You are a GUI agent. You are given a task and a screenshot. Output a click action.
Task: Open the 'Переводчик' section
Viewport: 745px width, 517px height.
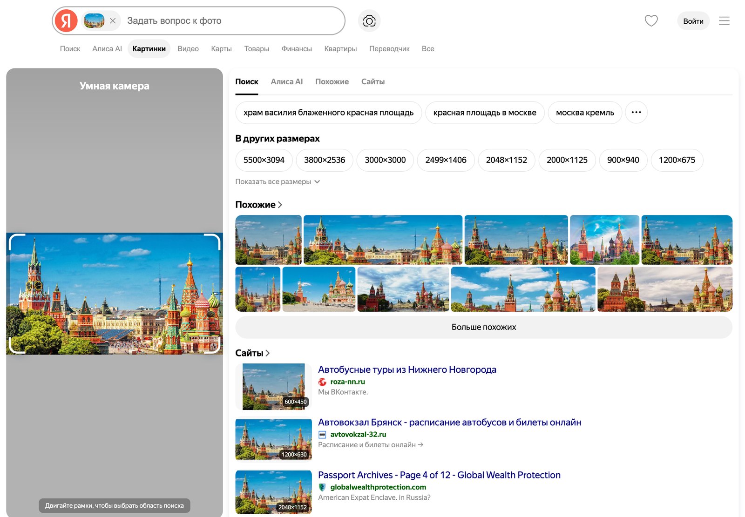point(389,49)
